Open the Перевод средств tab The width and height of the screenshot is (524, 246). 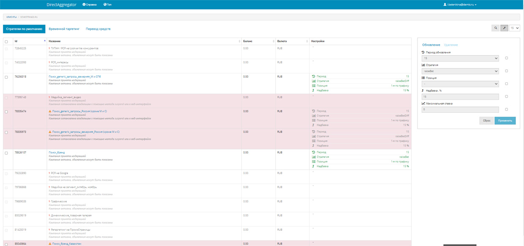click(98, 29)
